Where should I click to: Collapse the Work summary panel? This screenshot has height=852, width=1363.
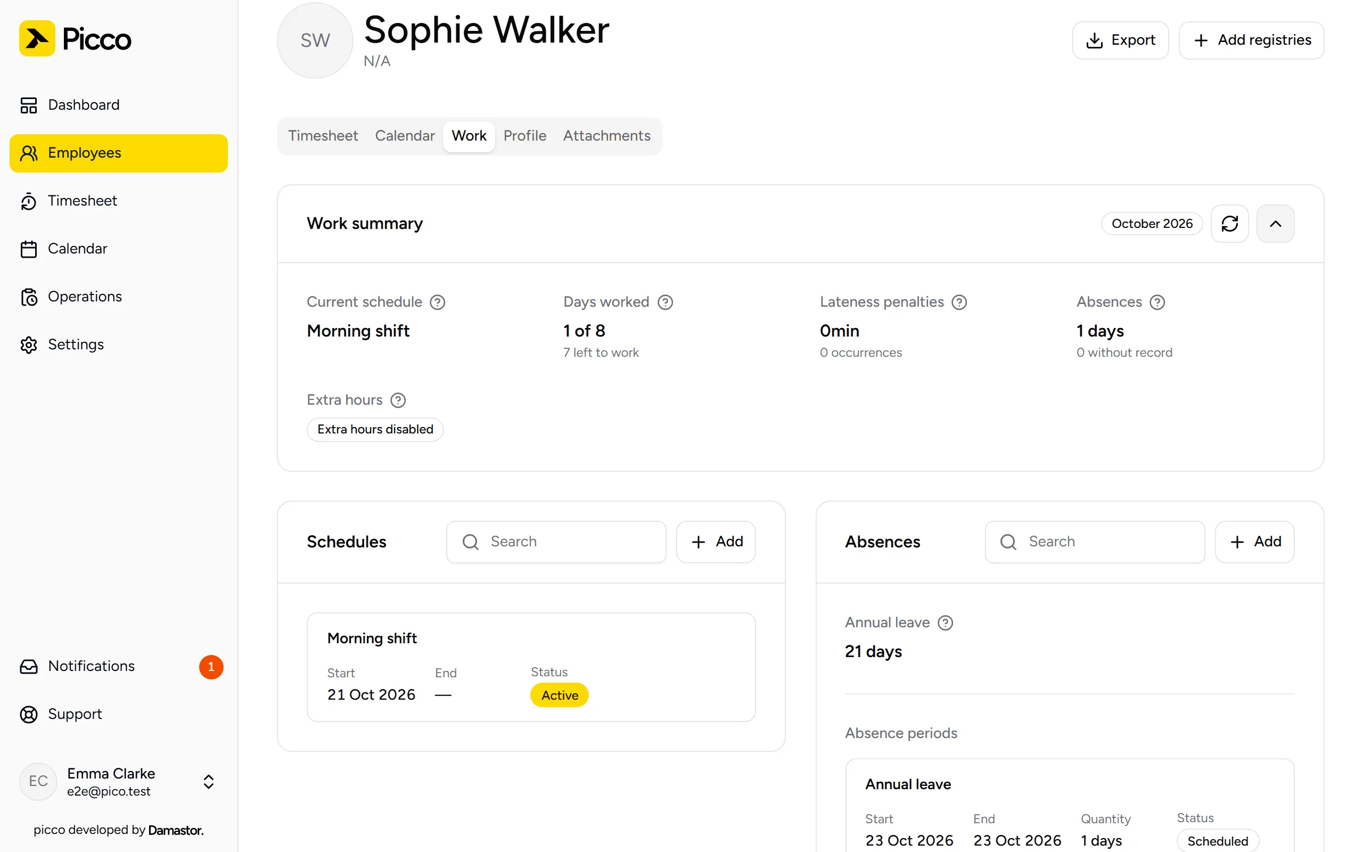click(1275, 224)
